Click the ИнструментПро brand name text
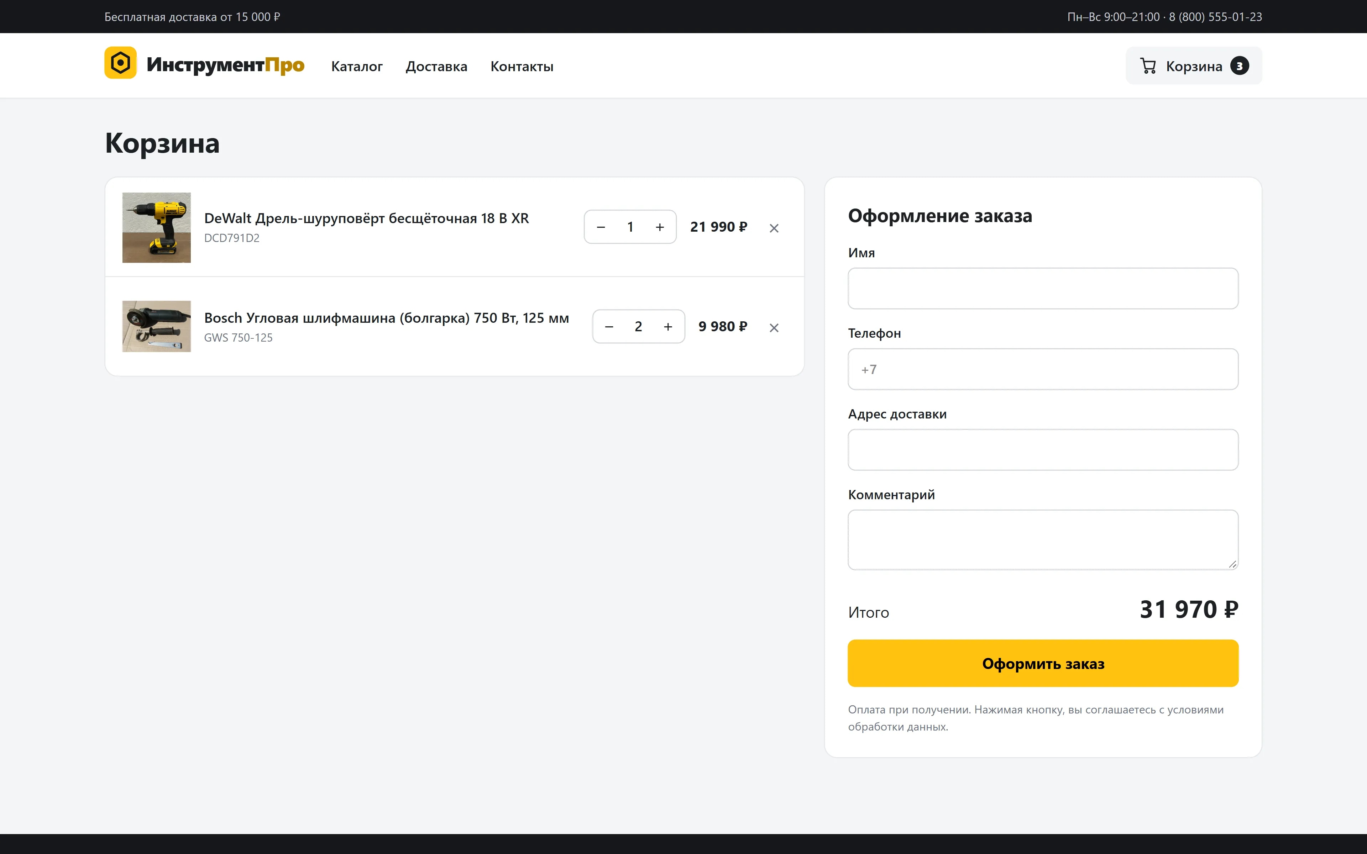 (225, 65)
